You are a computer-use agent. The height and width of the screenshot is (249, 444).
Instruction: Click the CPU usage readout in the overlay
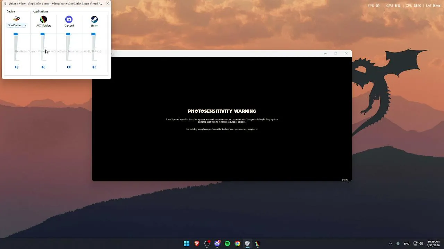click(413, 6)
